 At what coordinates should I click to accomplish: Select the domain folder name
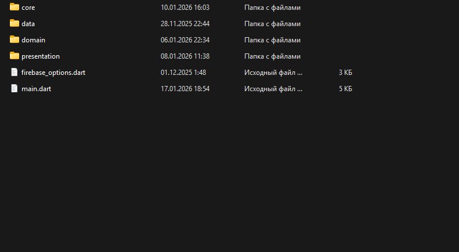[34, 40]
